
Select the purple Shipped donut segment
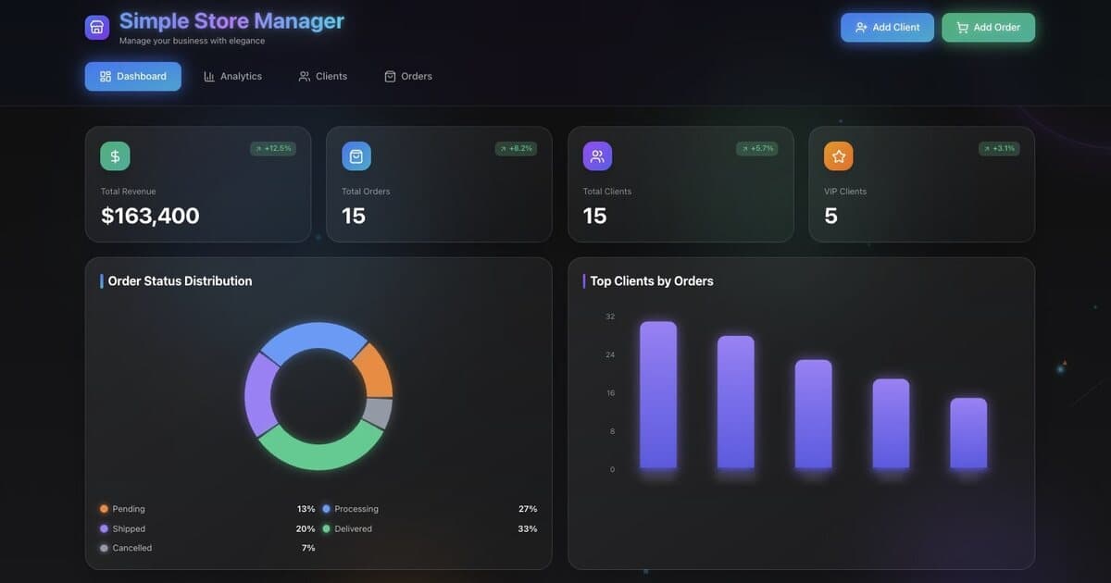point(259,395)
